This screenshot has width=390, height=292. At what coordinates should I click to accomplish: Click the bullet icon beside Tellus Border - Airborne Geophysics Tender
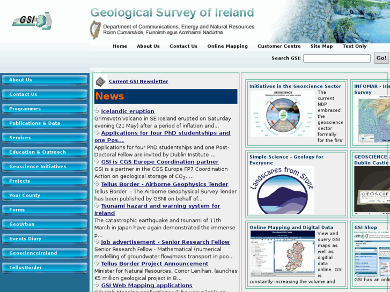click(97, 184)
